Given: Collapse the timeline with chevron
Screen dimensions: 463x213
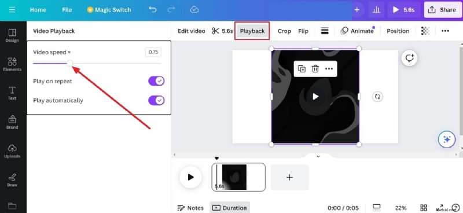Looking at the screenshot, I should tap(318, 156).
